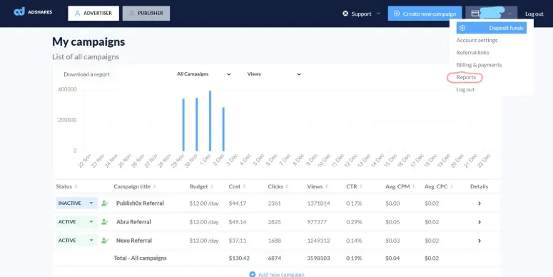Choose Log out in the dropdown menu
This screenshot has height=277, width=553.
pyautogui.click(x=465, y=90)
